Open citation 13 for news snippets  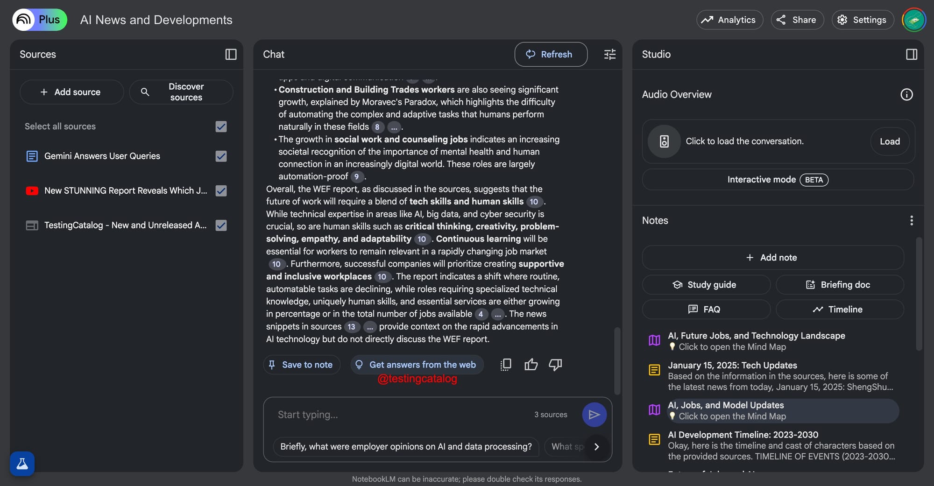(x=352, y=327)
